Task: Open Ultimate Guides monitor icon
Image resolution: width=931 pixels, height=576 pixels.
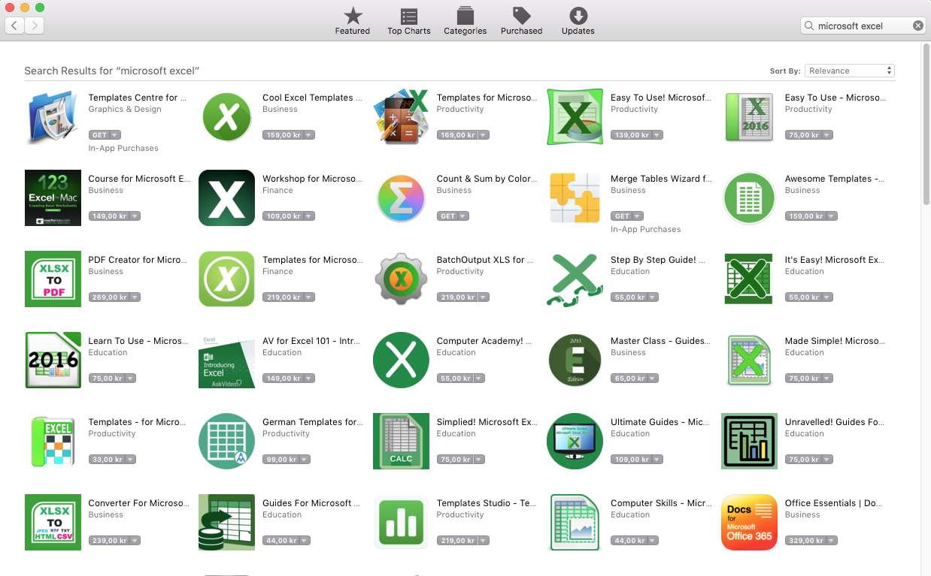Action: [575, 442]
